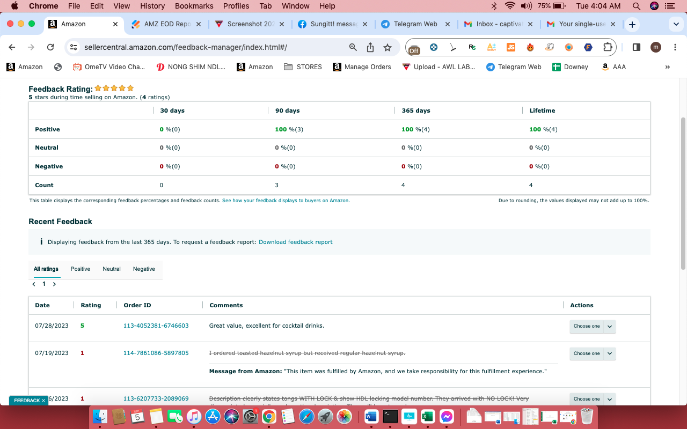Click the address bar URL field
The width and height of the screenshot is (687, 429).
[x=215, y=47]
